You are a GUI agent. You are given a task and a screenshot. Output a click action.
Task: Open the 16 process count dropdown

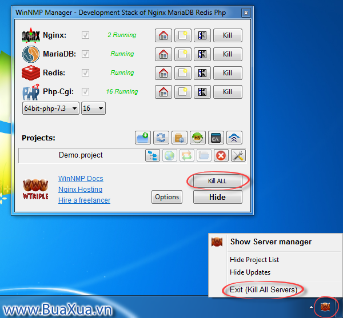tap(93, 108)
